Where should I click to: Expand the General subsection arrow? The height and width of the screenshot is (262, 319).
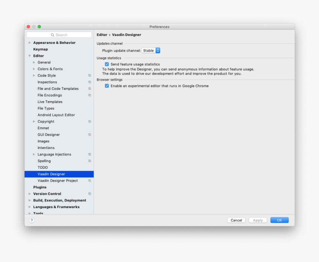click(34, 62)
